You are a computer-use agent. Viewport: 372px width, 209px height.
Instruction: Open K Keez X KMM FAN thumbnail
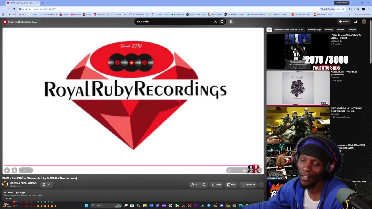coord(298,88)
